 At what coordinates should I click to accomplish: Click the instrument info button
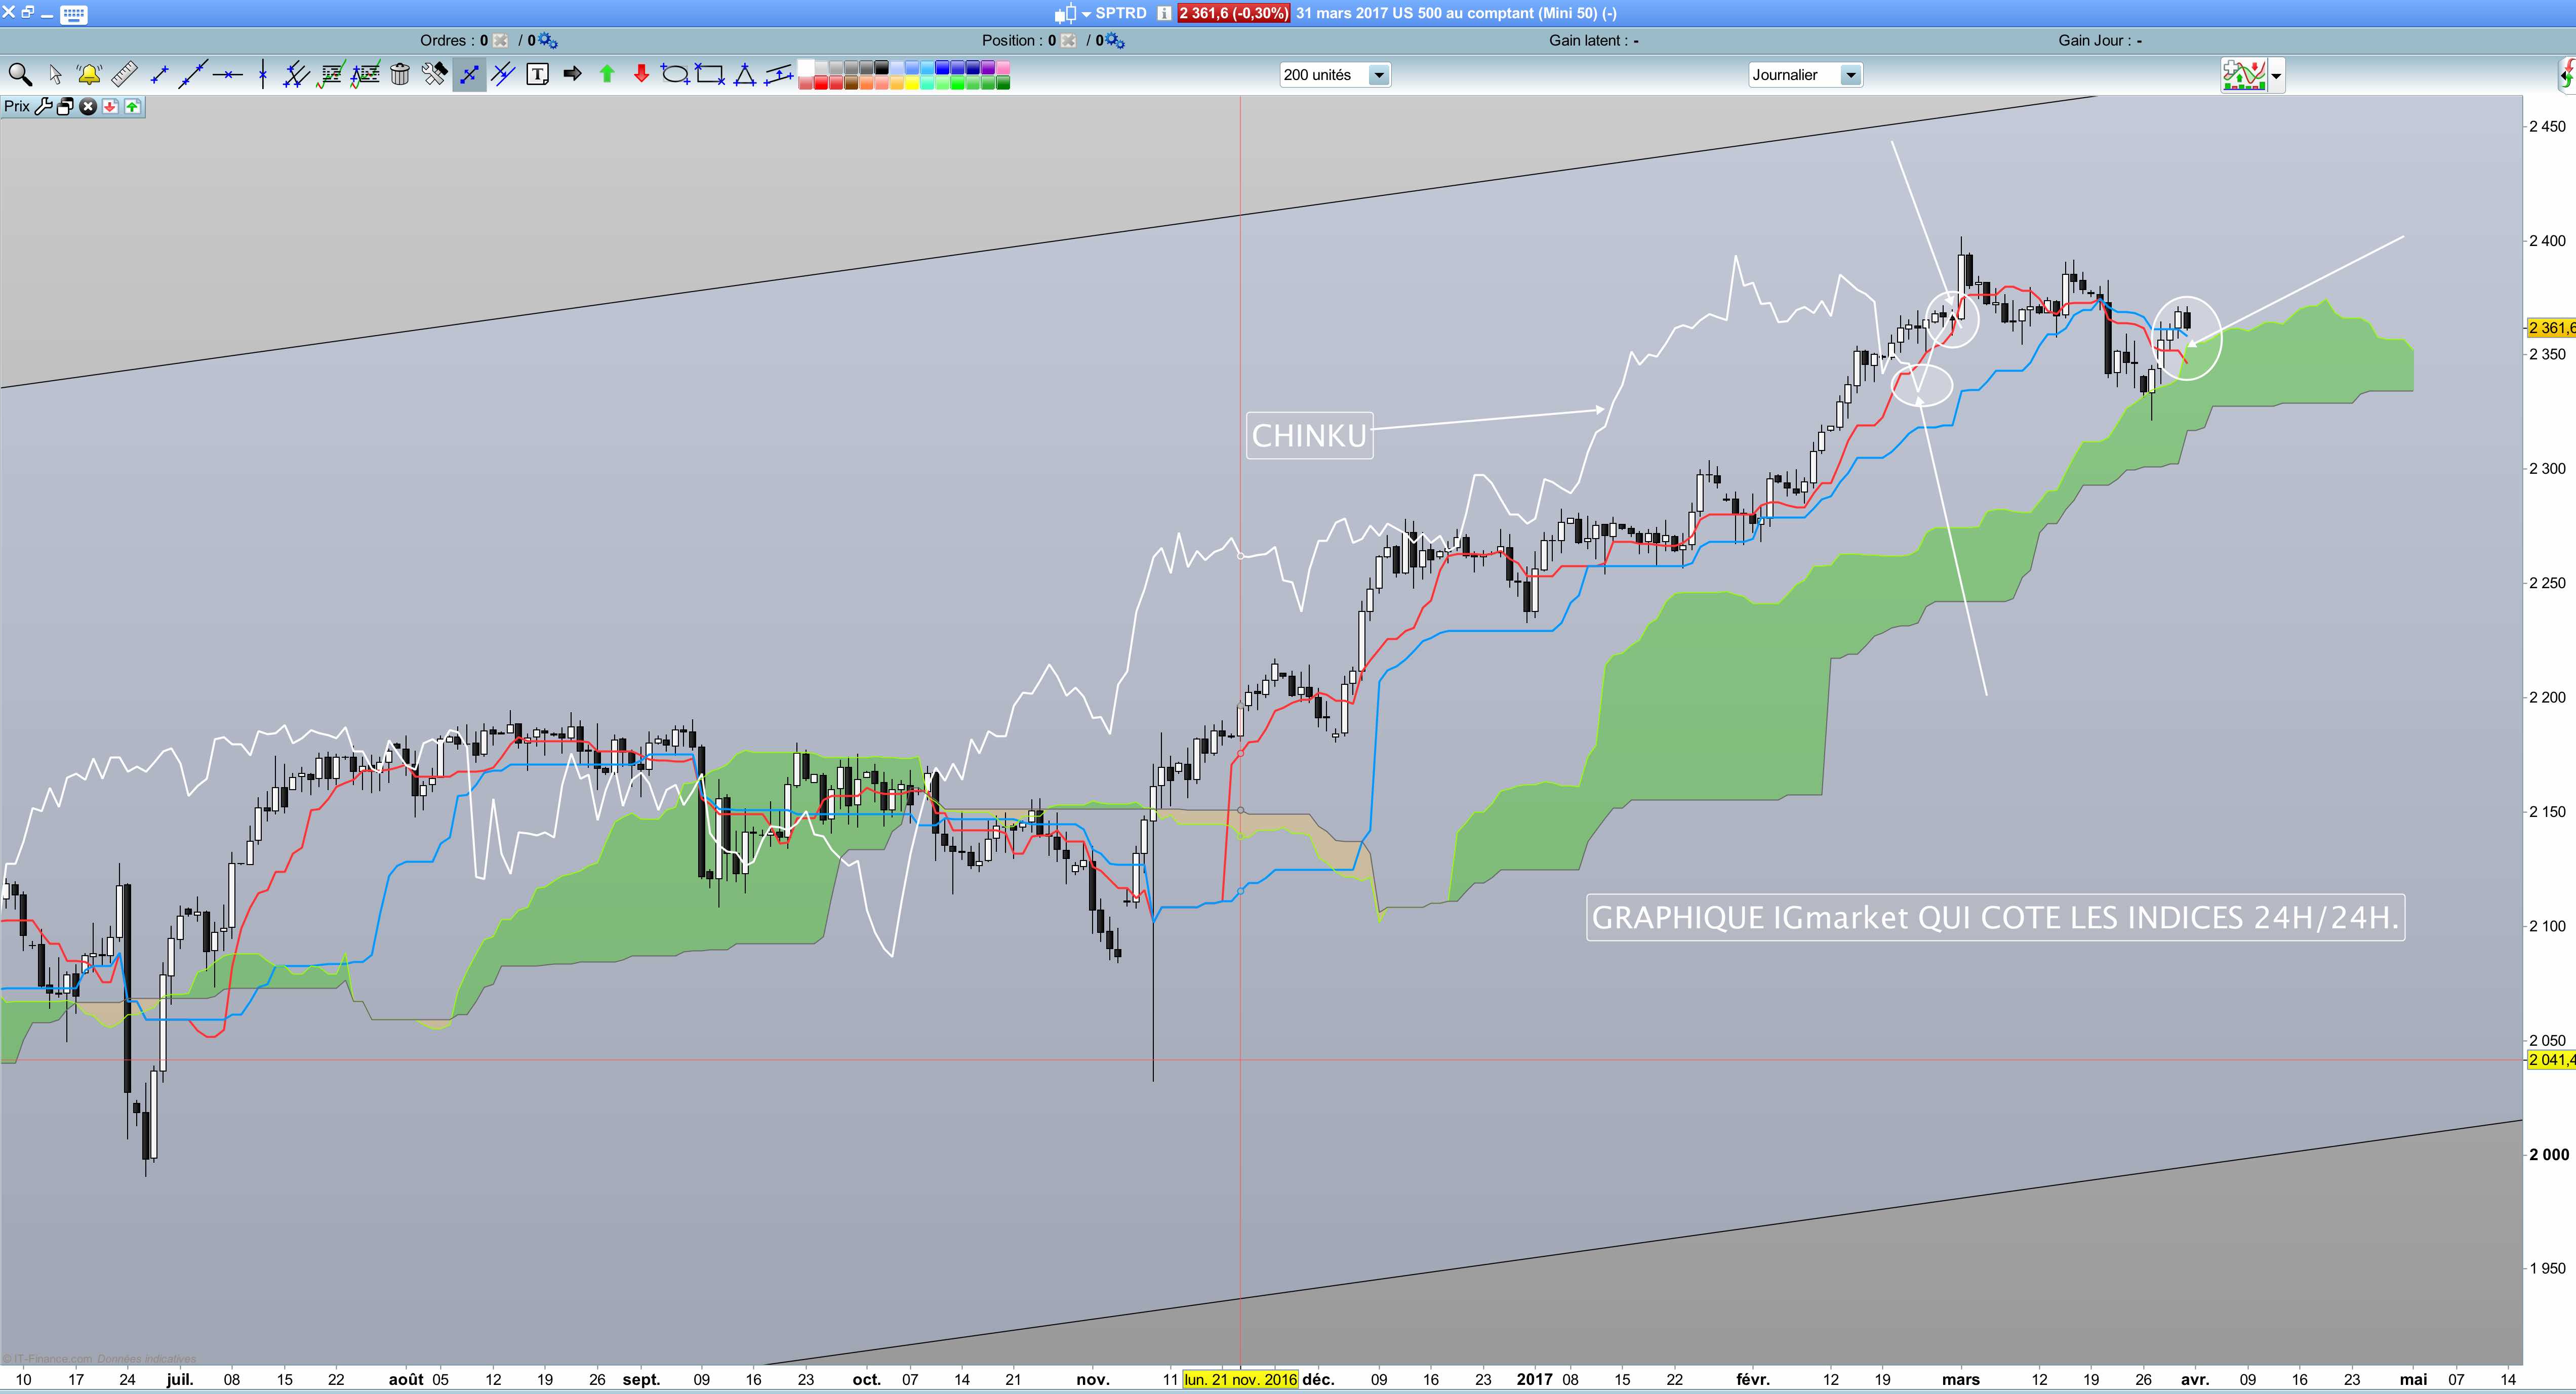tap(1165, 13)
